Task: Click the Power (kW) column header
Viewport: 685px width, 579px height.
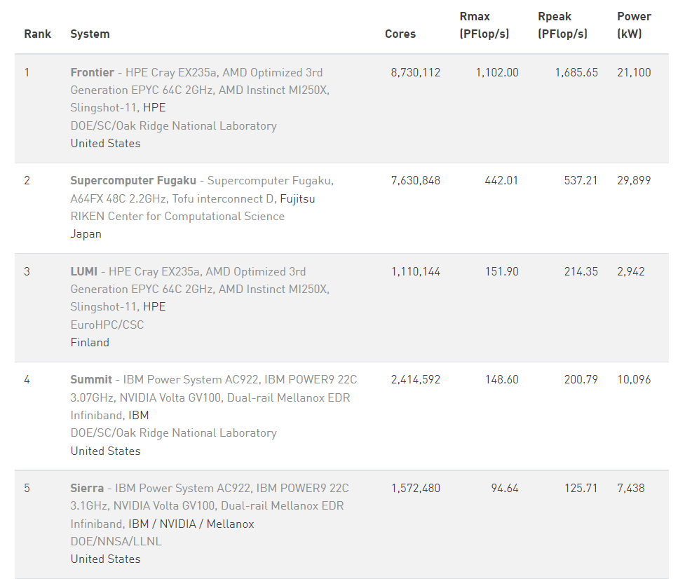Action: pyautogui.click(x=634, y=25)
